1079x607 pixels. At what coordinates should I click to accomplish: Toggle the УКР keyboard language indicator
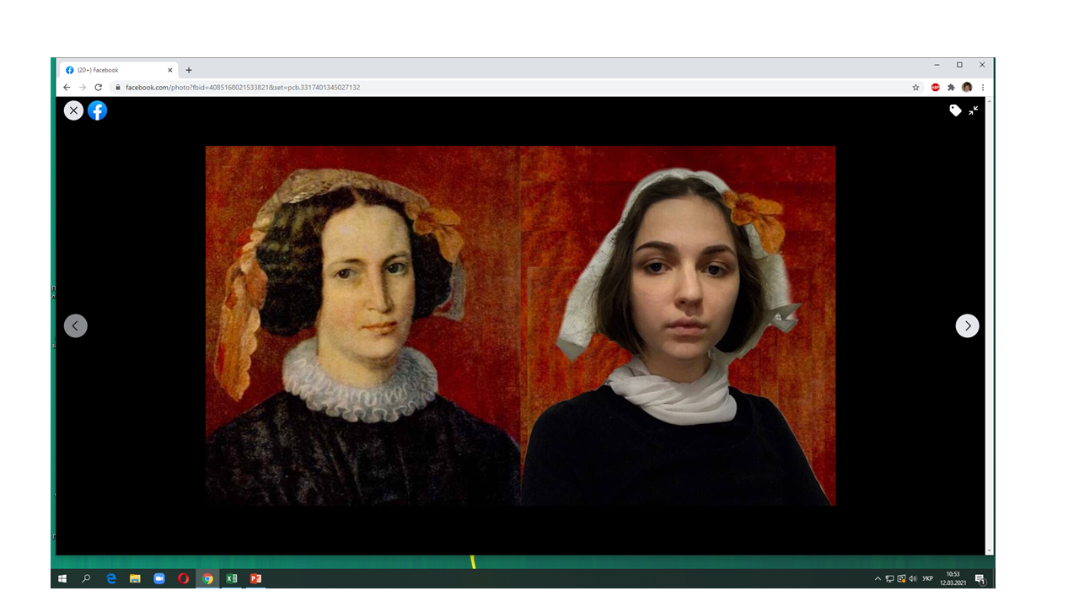927,578
